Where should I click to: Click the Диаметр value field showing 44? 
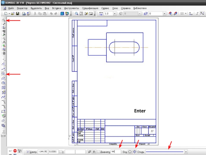116,152
